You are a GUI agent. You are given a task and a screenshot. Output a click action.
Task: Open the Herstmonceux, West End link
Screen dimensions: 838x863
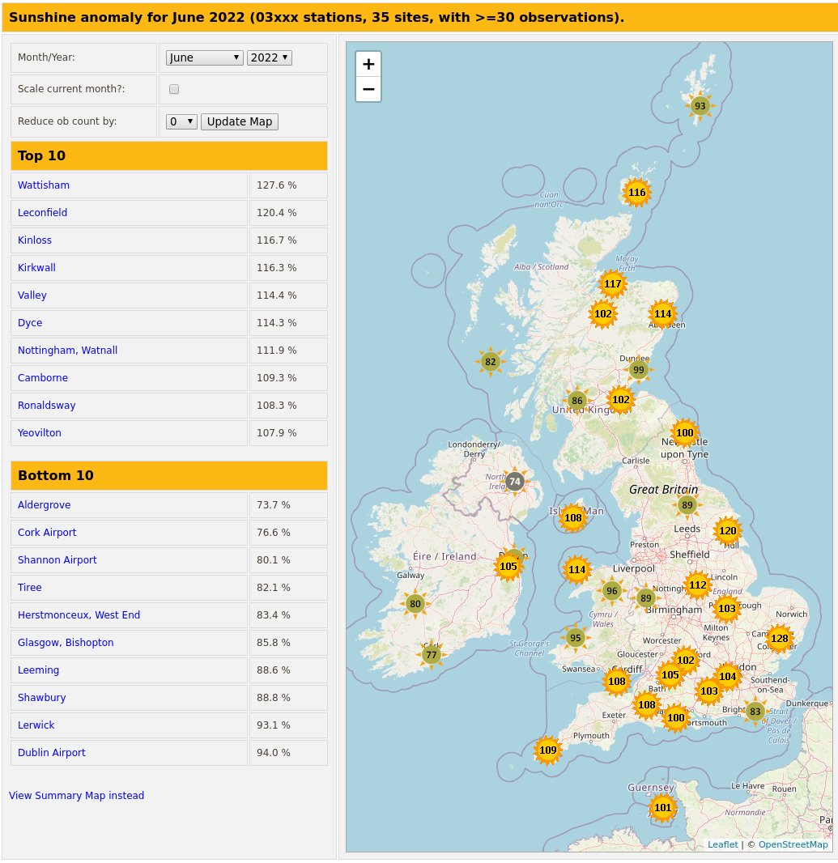point(79,614)
